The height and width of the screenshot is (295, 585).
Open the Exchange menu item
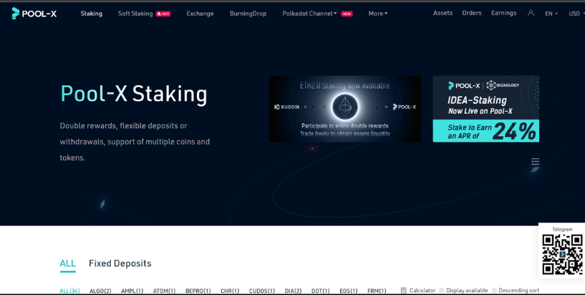click(200, 14)
